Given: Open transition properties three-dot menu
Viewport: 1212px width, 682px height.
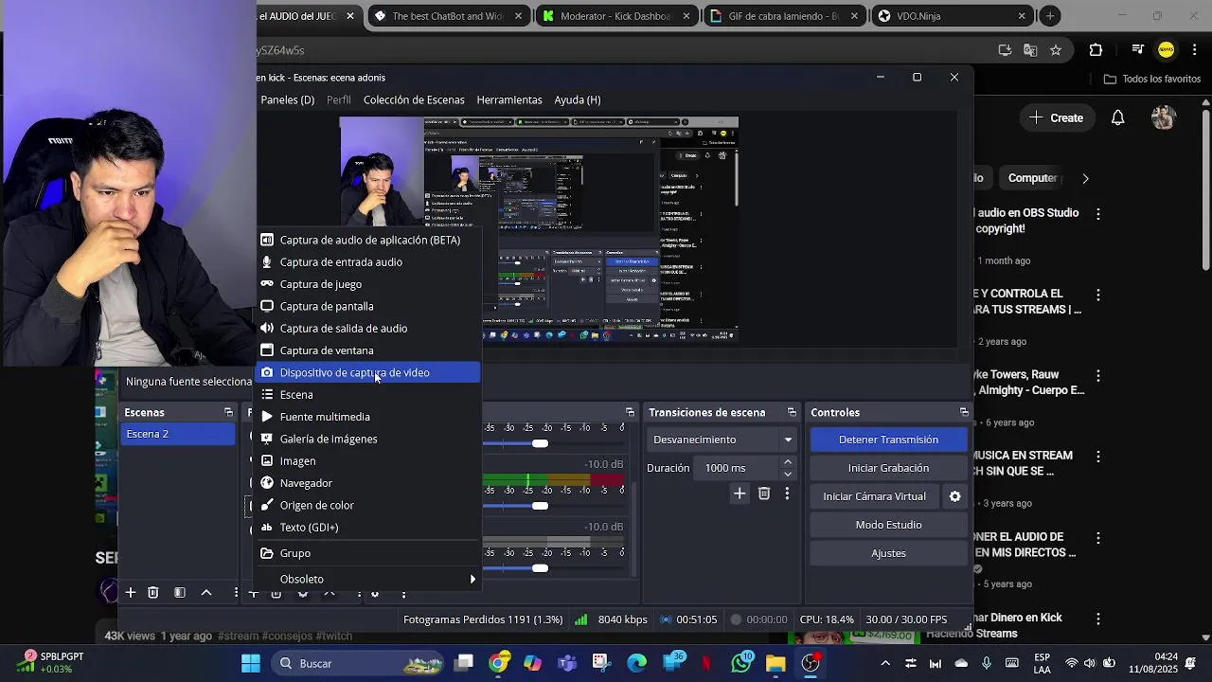Looking at the screenshot, I should [787, 494].
